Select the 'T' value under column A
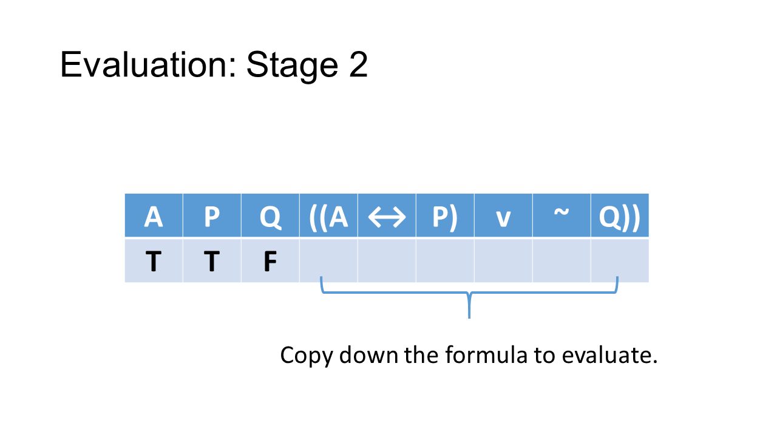This screenshot has width=777, height=437. pos(154,260)
